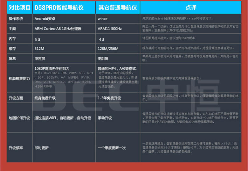Click the supported formats list starting 'MKV RMVB'
248x171 pixels.
coord(64,80)
